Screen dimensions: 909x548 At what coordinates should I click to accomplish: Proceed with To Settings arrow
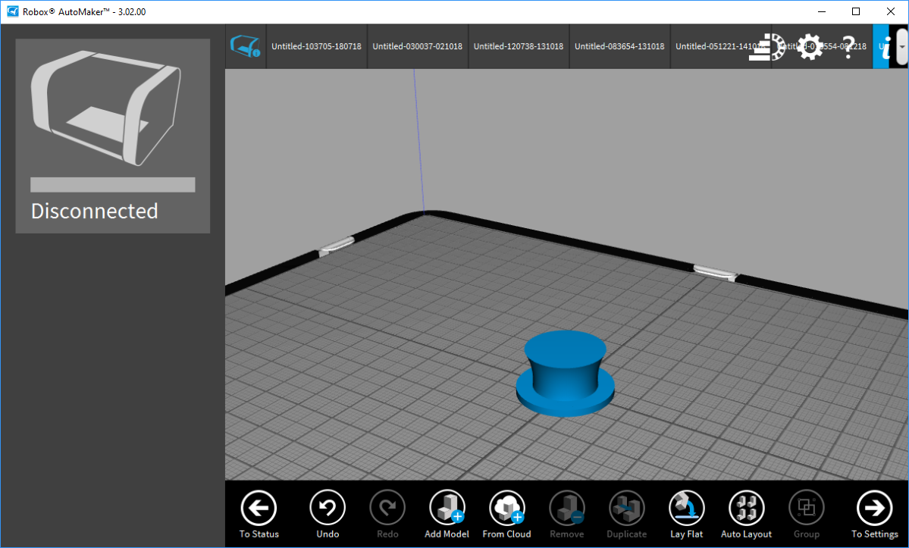click(874, 509)
